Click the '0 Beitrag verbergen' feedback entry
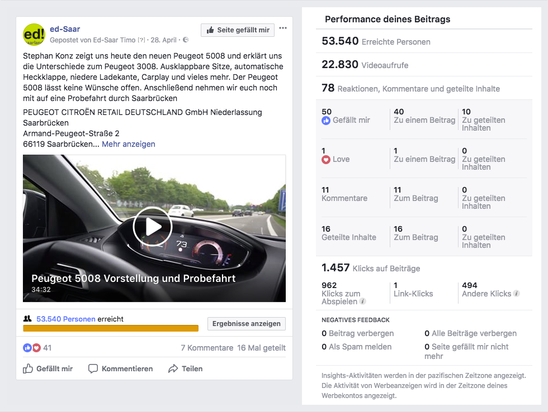Image resolution: width=548 pixels, height=412 pixels. [357, 333]
